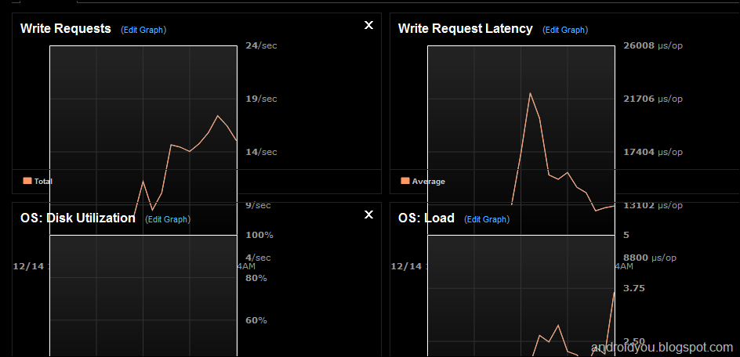Viewport: 740px width, 357px height.
Task: Click the orange Total legend swatch
Action: click(27, 181)
